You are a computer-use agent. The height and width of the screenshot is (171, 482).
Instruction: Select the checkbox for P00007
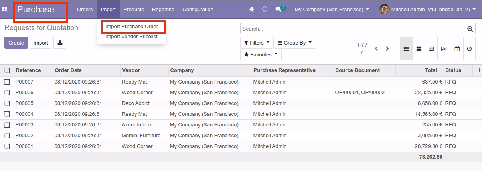pyautogui.click(x=7, y=82)
